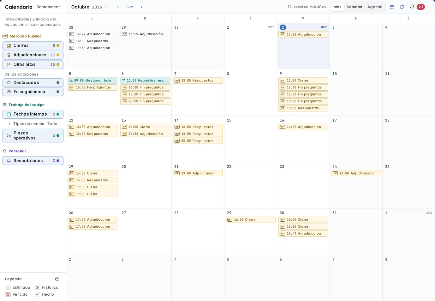Click the orange dot on Cierres
The height and width of the screenshot is (301, 435).
pyautogui.click(x=58, y=46)
